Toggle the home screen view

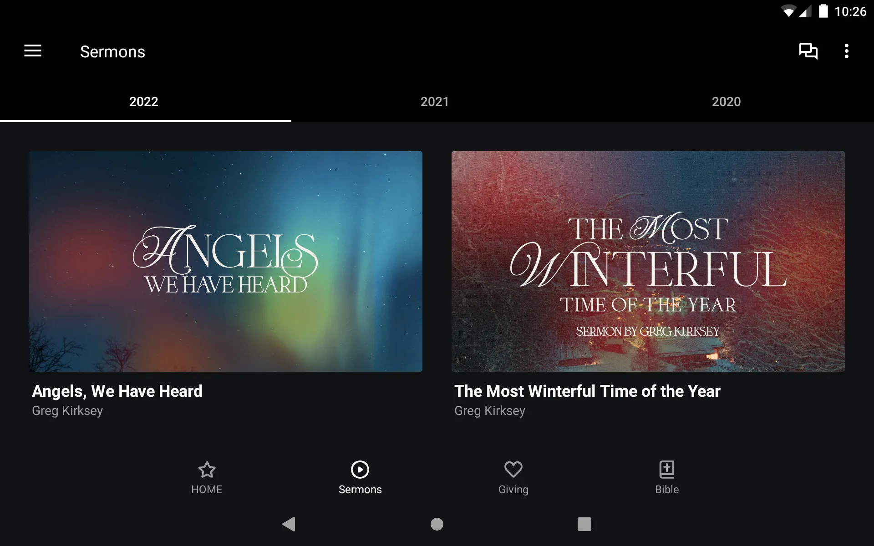206,475
